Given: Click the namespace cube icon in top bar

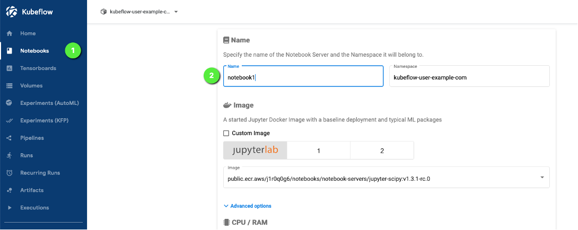Looking at the screenshot, I should click(x=103, y=12).
